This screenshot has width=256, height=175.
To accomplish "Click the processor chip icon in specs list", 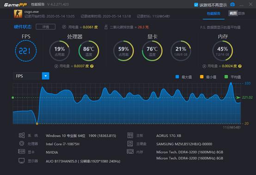I will (x=22, y=144).
